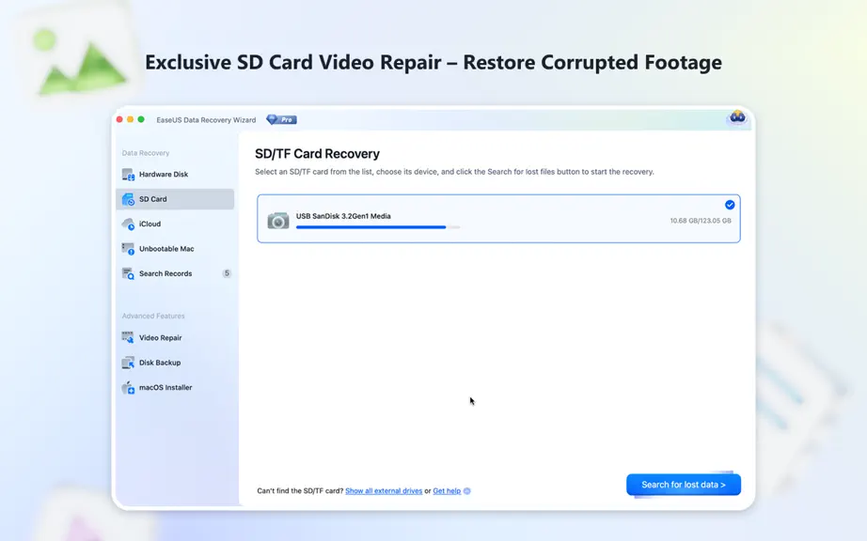Click the help circle icon beside Get help
The width and height of the screenshot is (867, 541).
pyautogui.click(x=467, y=491)
